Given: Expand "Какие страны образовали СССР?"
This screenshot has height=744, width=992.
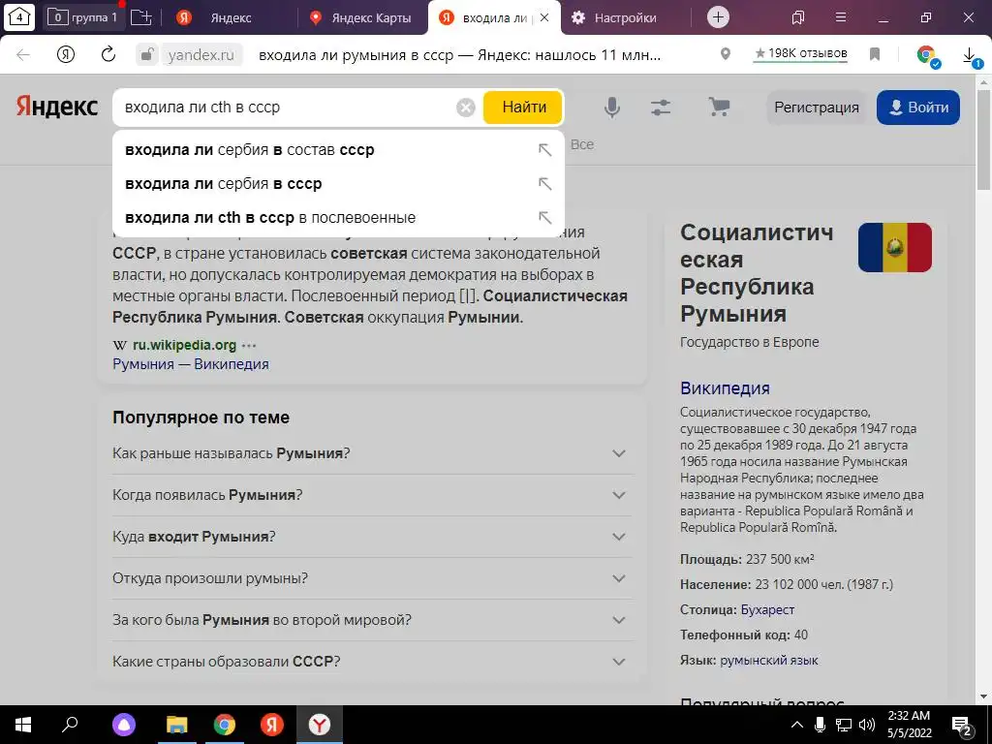Looking at the screenshot, I should pyautogui.click(x=372, y=662).
